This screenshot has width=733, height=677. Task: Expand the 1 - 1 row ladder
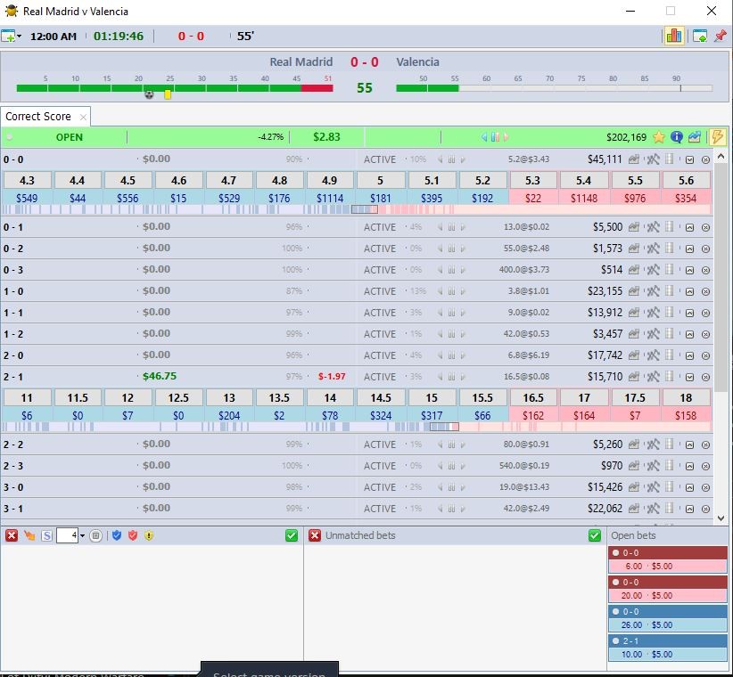click(689, 313)
